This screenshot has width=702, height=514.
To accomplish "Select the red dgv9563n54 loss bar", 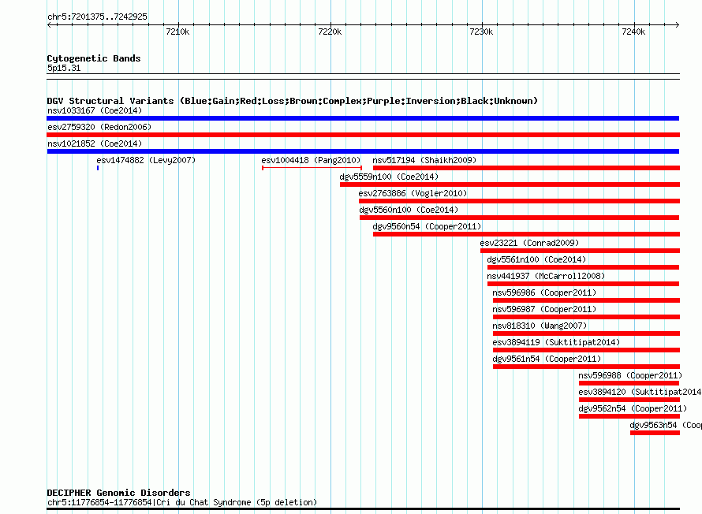I will tap(655, 433).
